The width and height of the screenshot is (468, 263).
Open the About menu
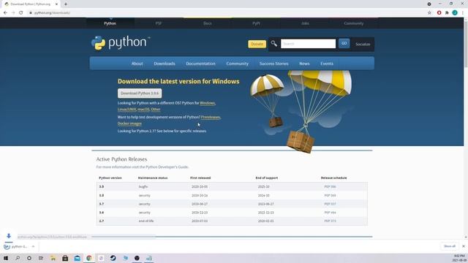137,64
